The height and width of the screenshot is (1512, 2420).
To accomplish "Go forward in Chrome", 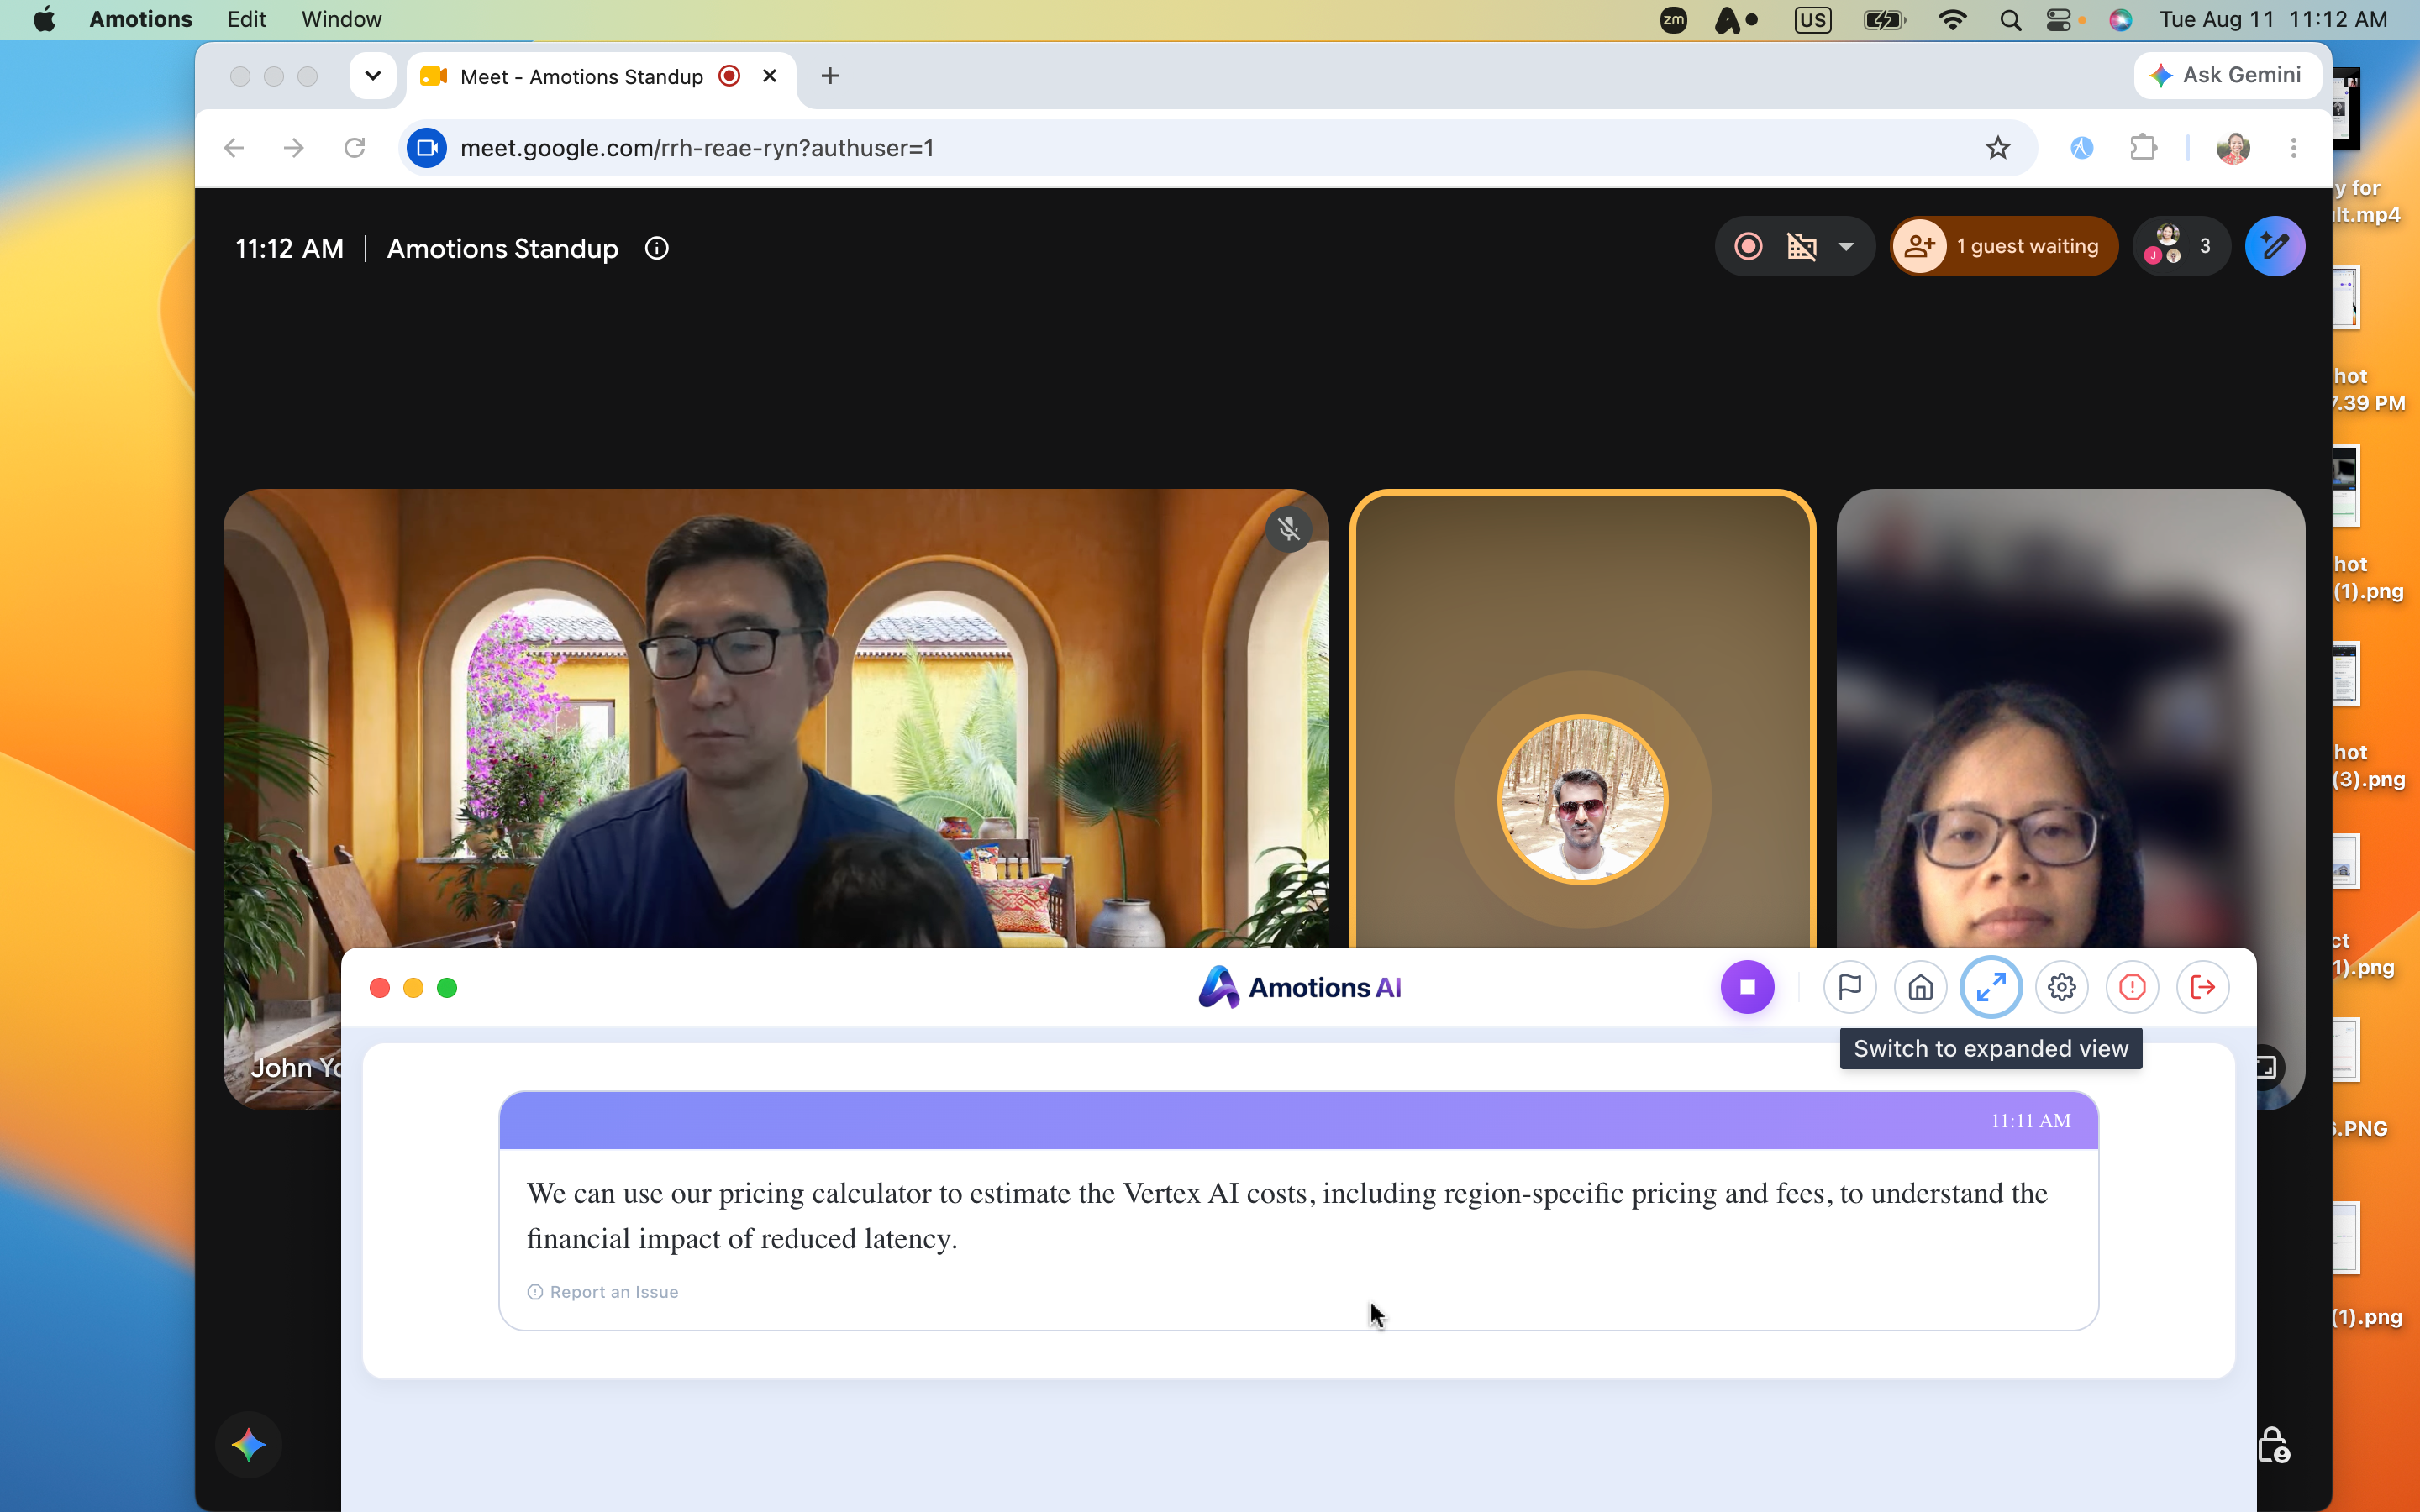I will pos(293,148).
